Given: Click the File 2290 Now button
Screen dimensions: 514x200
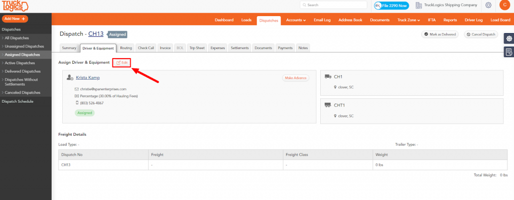Looking at the screenshot, I should pos(392,6).
